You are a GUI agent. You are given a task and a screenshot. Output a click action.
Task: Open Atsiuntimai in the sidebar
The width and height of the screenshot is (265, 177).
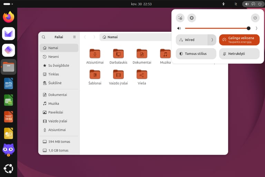point(59,130)
